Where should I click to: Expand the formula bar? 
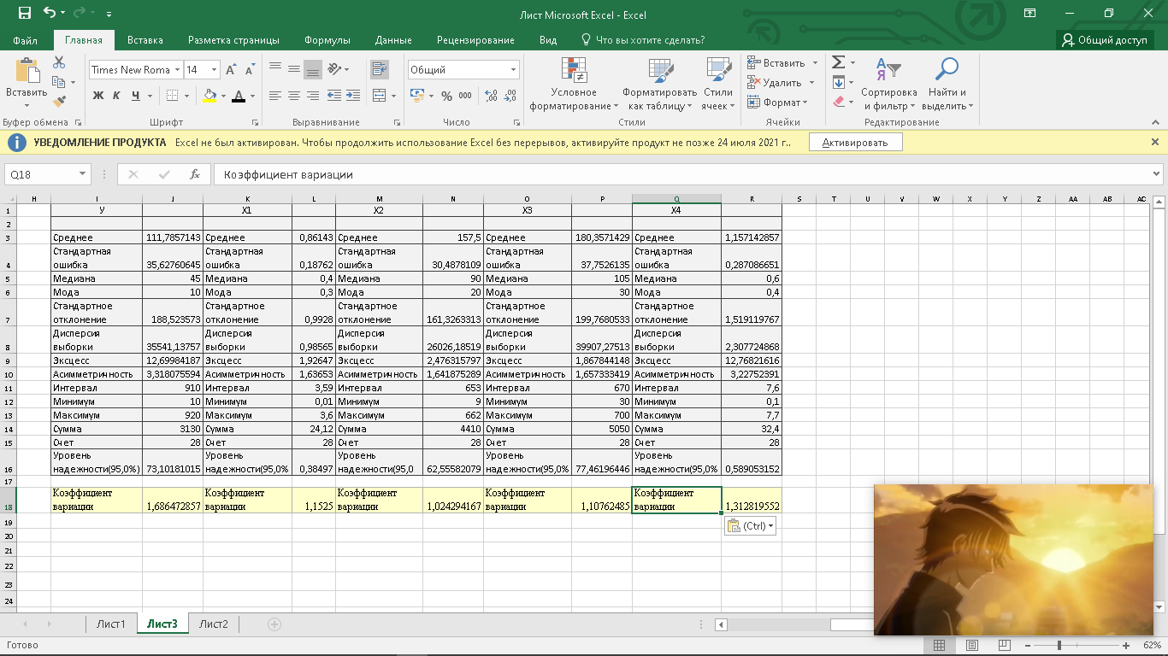(x=1157, y=173)
